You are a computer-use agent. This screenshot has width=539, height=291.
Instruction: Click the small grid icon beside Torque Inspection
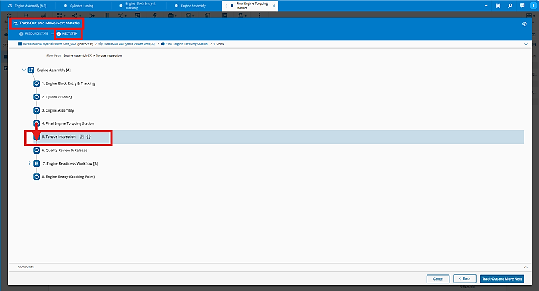click(82, 136)
